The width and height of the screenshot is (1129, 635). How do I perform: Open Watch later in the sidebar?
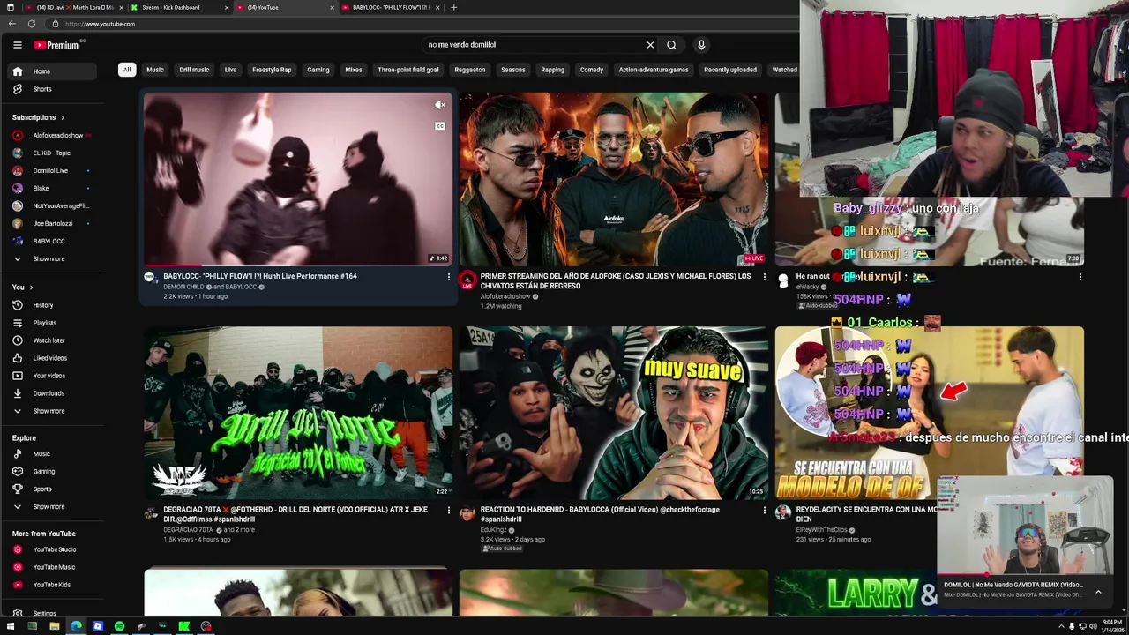coord(52,340)
